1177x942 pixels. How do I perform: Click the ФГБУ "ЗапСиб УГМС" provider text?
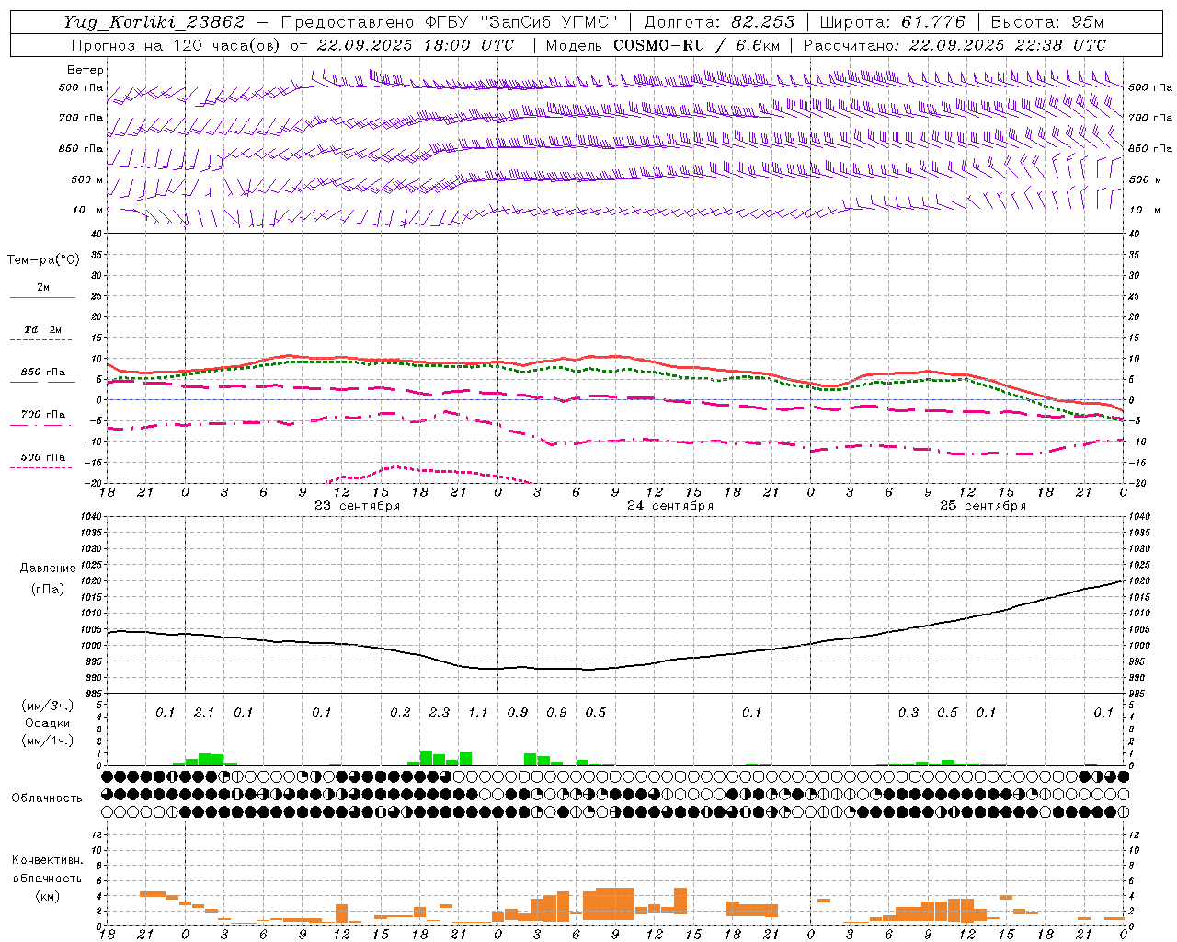(521, 23)
